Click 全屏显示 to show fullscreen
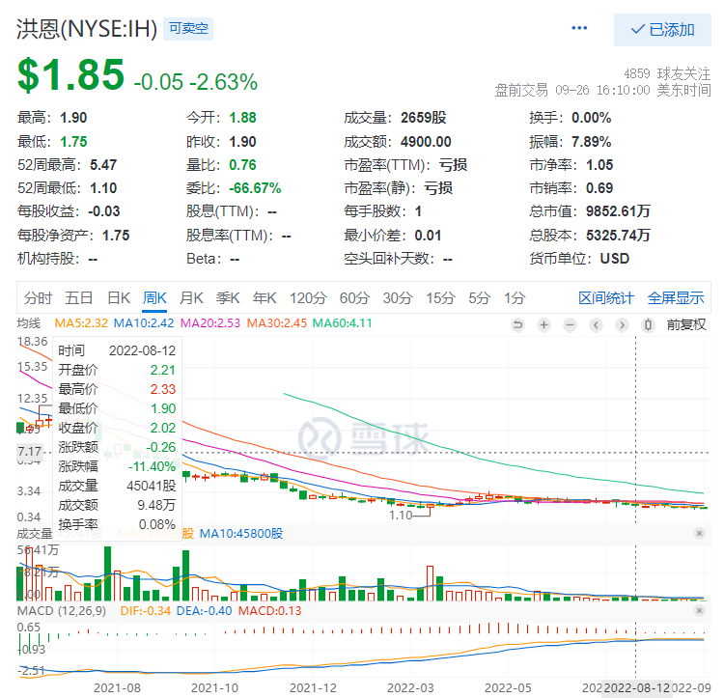 (676, 297)
